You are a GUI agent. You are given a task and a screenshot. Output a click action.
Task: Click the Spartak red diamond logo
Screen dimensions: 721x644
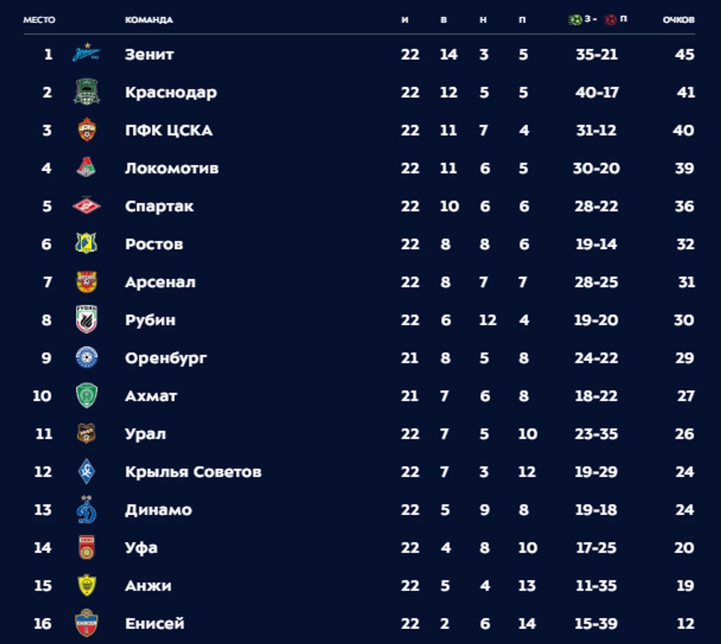86,205
